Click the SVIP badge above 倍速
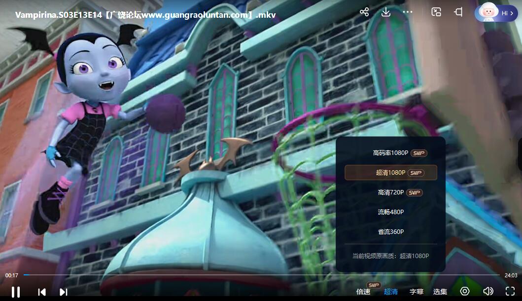Image resolution: width=522 pixels, height=301 pixels. [x=374, y=285]
